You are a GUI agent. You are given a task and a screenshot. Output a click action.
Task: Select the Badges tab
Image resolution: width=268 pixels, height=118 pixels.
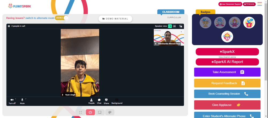tap(206, 12)
